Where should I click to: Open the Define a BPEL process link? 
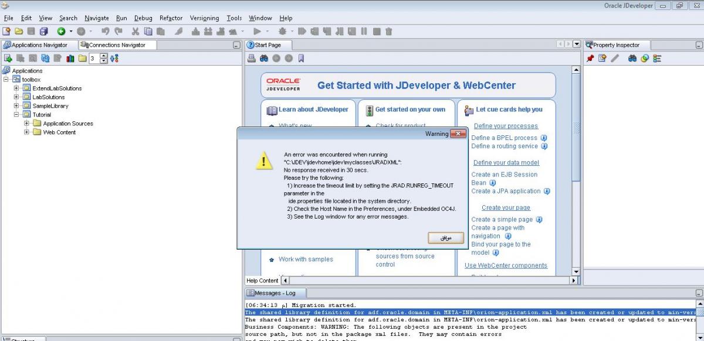504,138
